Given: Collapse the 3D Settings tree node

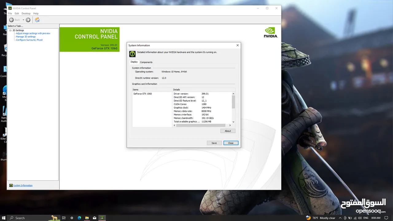Looking at the screenshot, I should (10, 30).
